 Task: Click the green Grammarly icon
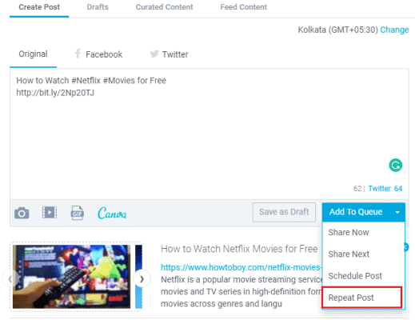[395, 165]
